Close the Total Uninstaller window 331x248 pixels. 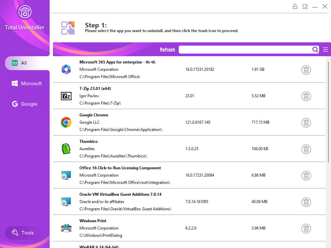(325, 7)
